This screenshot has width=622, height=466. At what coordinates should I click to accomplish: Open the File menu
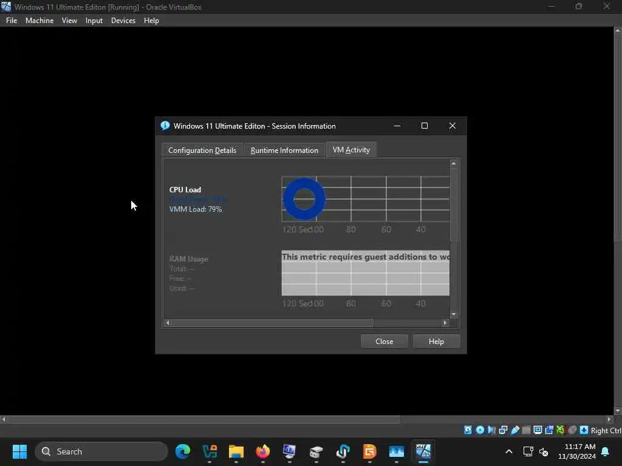coord(12,21)
